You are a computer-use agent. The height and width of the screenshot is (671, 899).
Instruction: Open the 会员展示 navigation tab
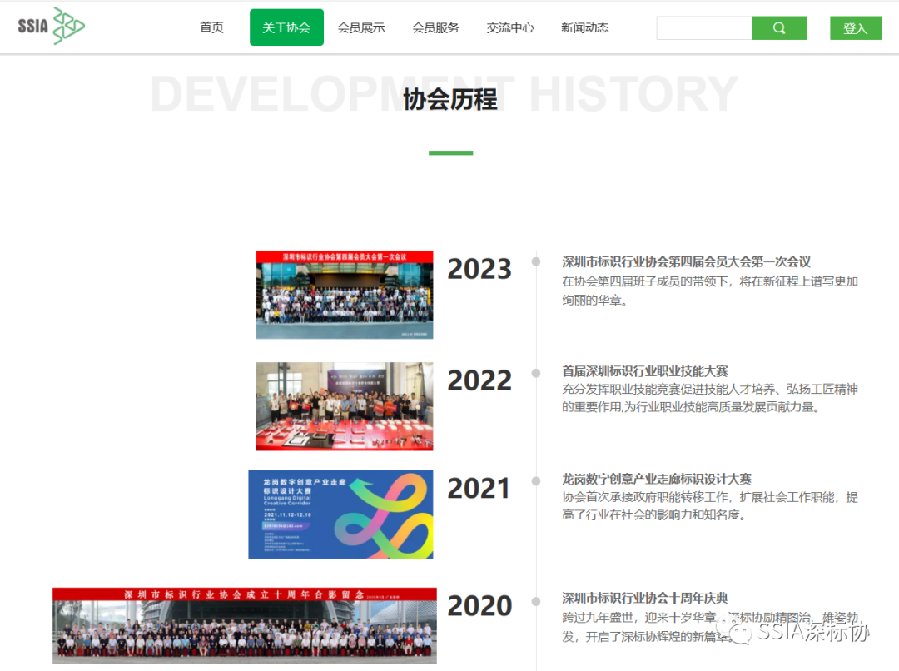361,27
